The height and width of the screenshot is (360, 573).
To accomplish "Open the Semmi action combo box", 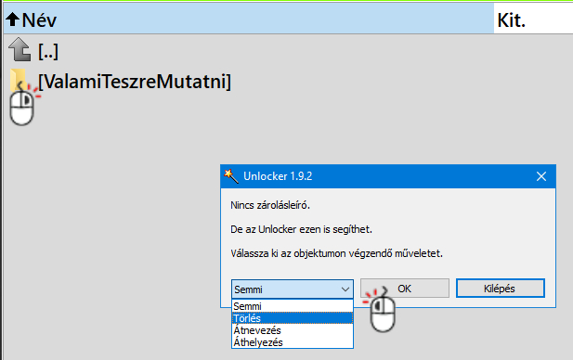I will [293, 289].
